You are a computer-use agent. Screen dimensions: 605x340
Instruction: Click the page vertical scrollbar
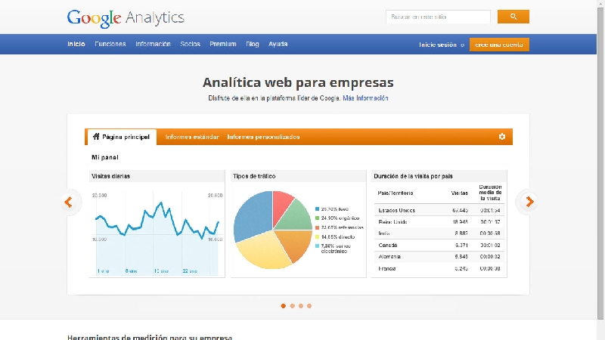(x=600, y=162)
